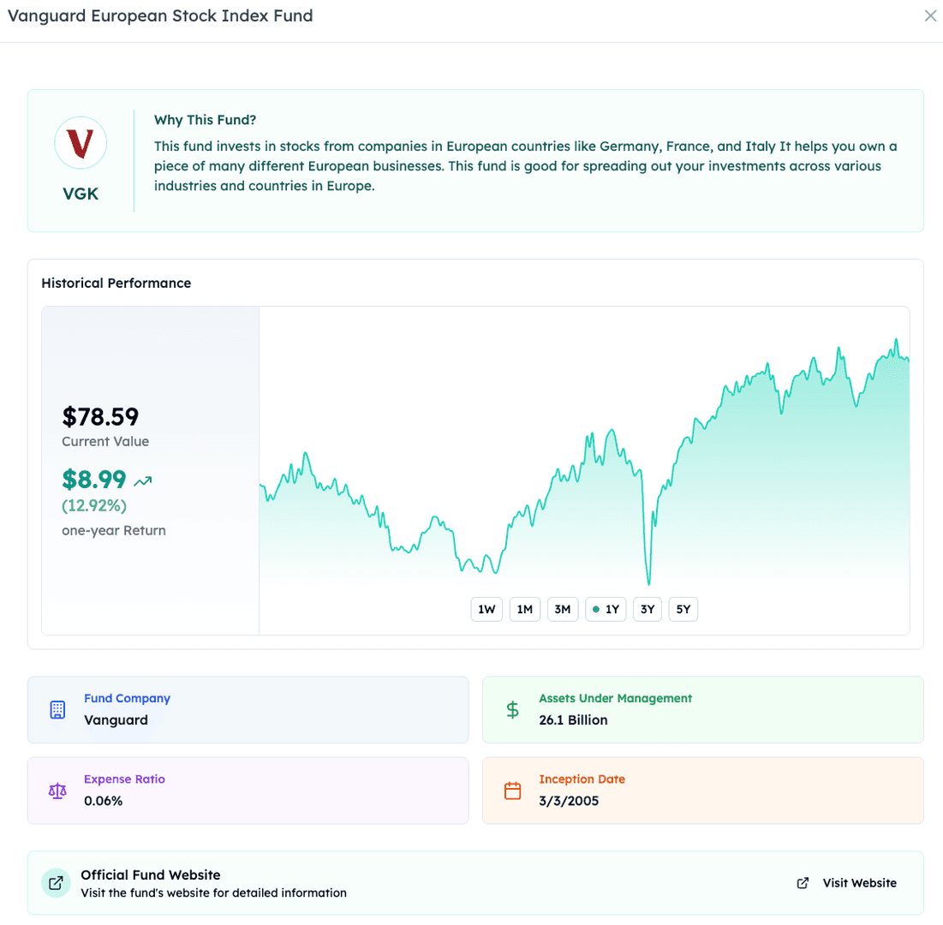Click the 26.1 Billion assets value
This screenshot has width=943, height=925.
(573, 720)
